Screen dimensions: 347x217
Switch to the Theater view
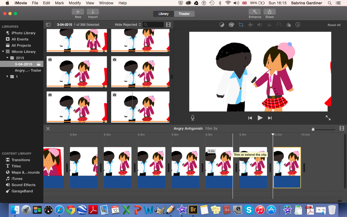point(184,14)
